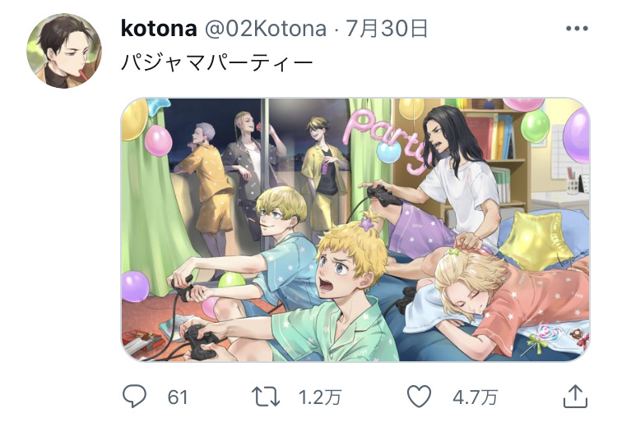The height and width of the screenshot is (427, 617).
Task: Open kotona's round profile avatar
Action: (64, 51)
